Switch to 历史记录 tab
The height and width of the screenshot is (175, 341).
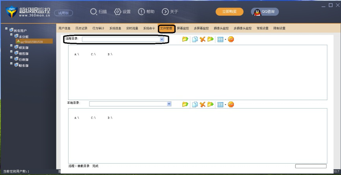click(82, 28)
